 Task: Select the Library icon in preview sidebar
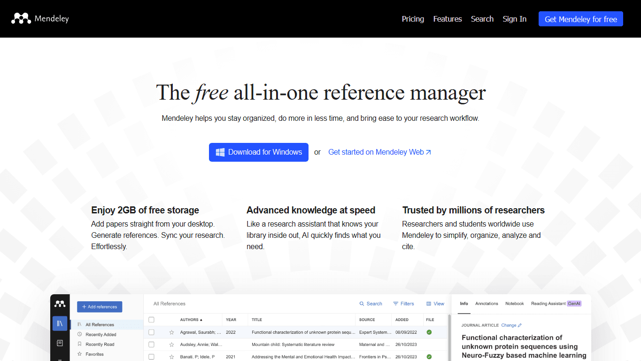60,323
